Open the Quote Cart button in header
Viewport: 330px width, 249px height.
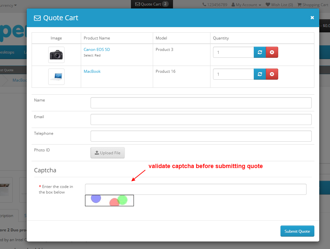(x=152, y=4)
